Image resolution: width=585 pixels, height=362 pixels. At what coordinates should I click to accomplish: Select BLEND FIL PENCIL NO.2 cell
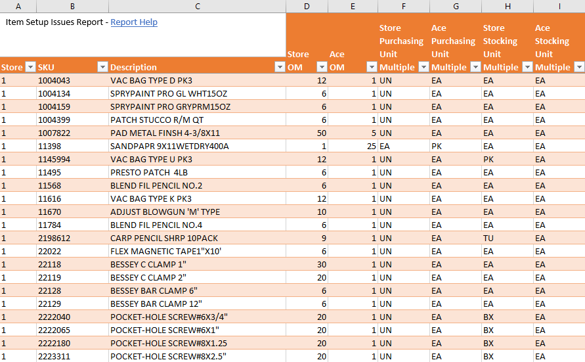pos(198,185)
